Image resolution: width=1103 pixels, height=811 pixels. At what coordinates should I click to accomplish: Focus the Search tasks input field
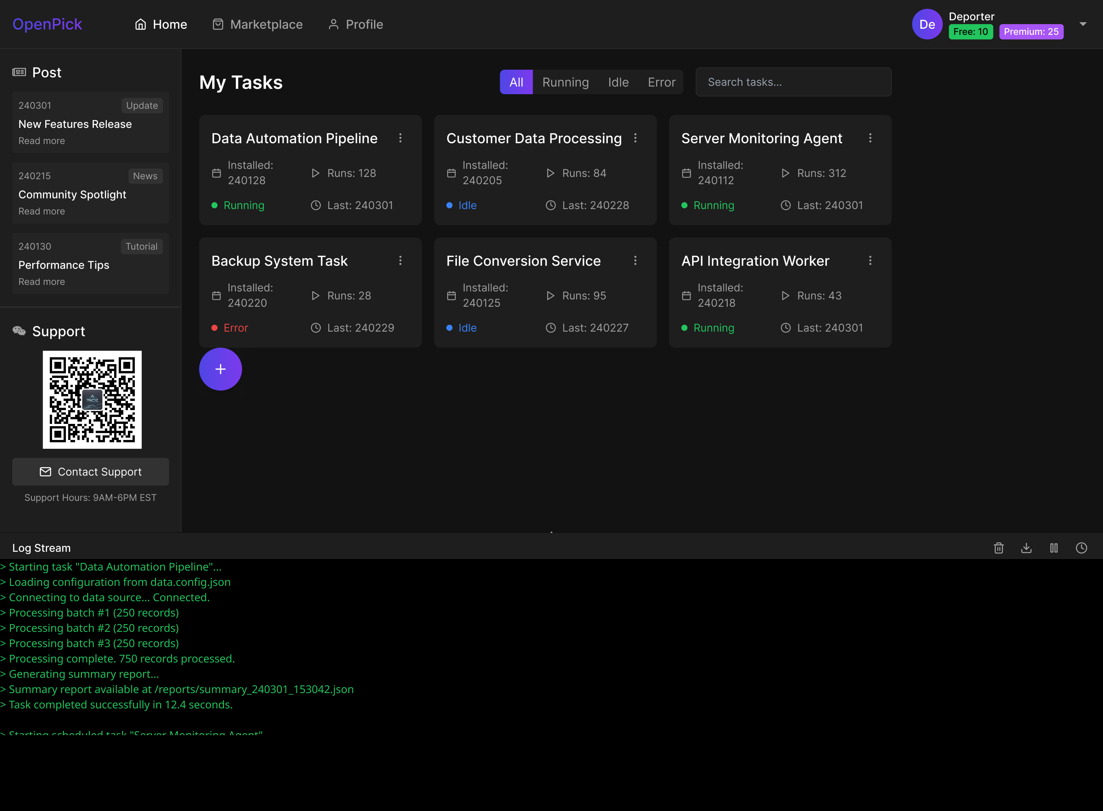(x=793, y=82)
